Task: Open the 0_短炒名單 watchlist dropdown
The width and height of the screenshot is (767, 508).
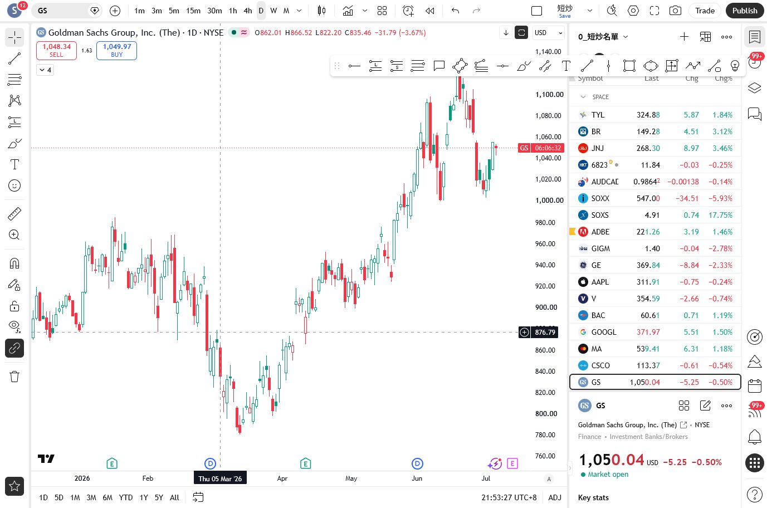Action: (x=603, y=37)
